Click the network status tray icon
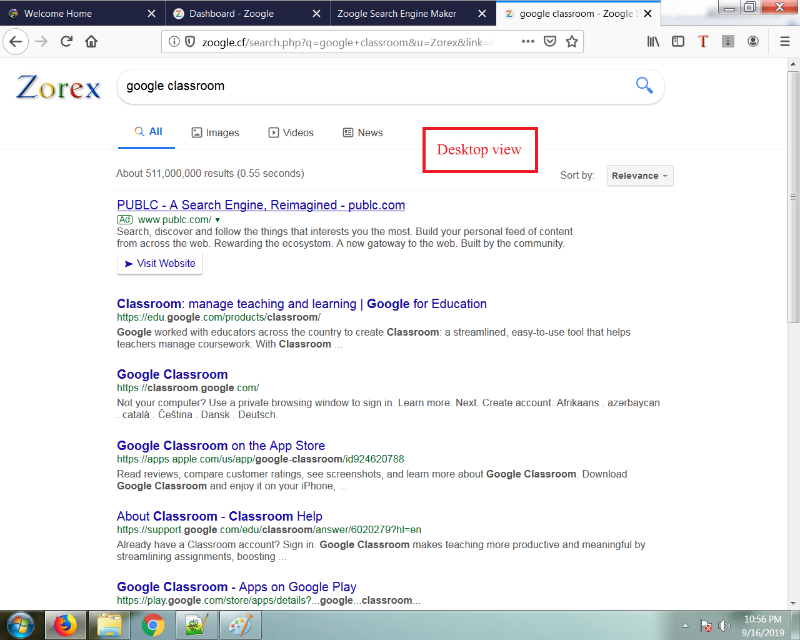The image size is (800, 640). [706, 626]
